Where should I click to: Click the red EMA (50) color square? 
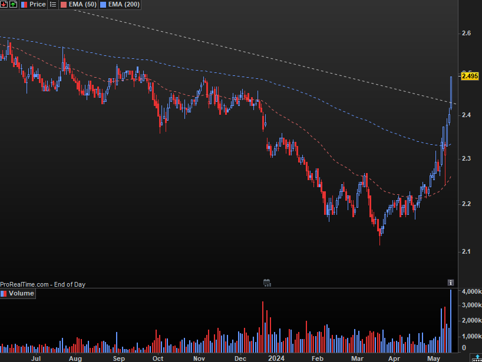64,5
